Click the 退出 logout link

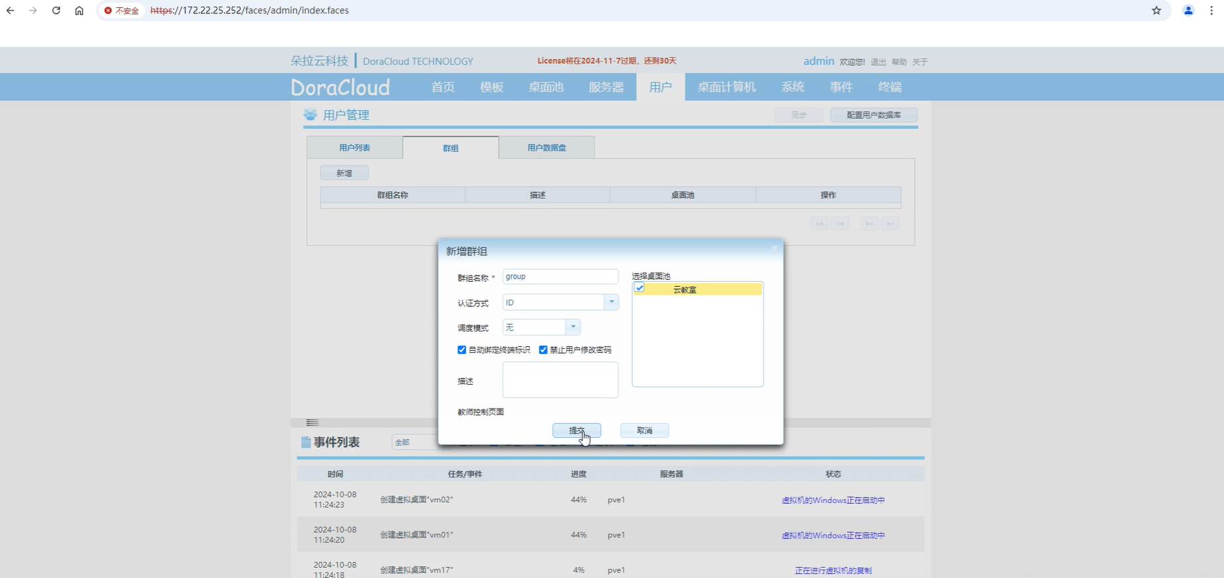[878, 62]
